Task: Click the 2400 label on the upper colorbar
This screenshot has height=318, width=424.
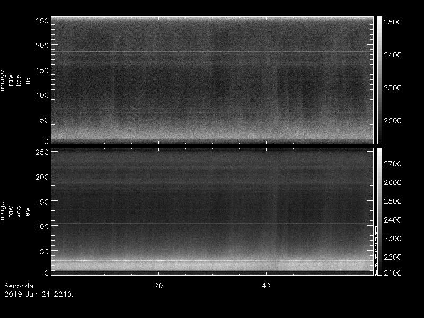Action: tap(393, 55)
